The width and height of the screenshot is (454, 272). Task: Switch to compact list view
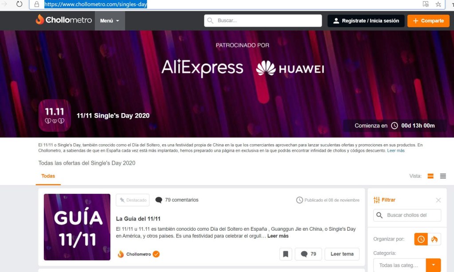pyautogui.click(x=442, y=176)
